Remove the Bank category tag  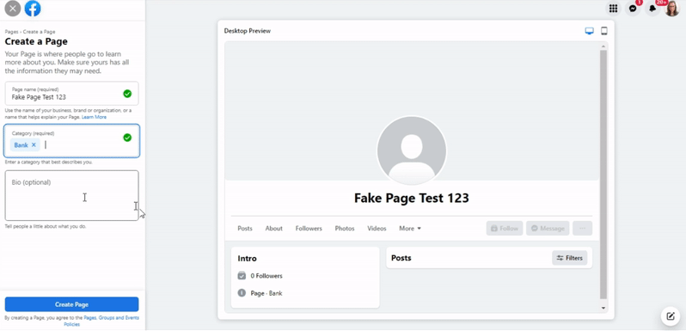34,145
